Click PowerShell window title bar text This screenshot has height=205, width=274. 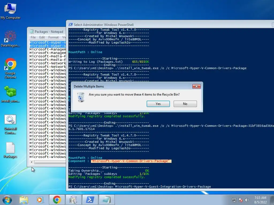point(104,25)
